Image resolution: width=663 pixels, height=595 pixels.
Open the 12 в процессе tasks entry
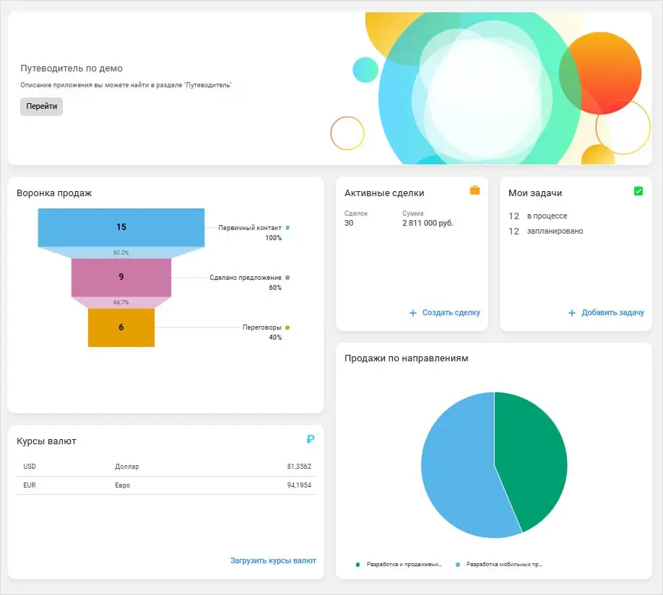point(538,216)
